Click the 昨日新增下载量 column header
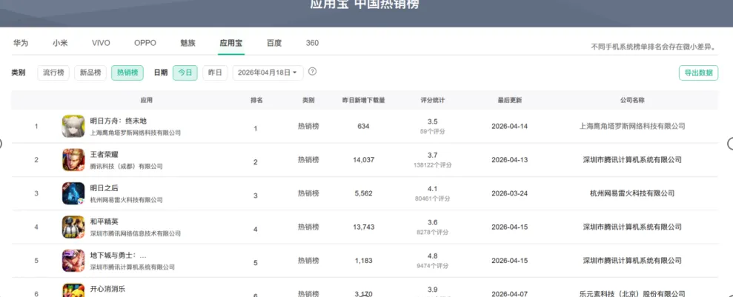This screenshot has height=297, width=733. (x=364, y=101)
